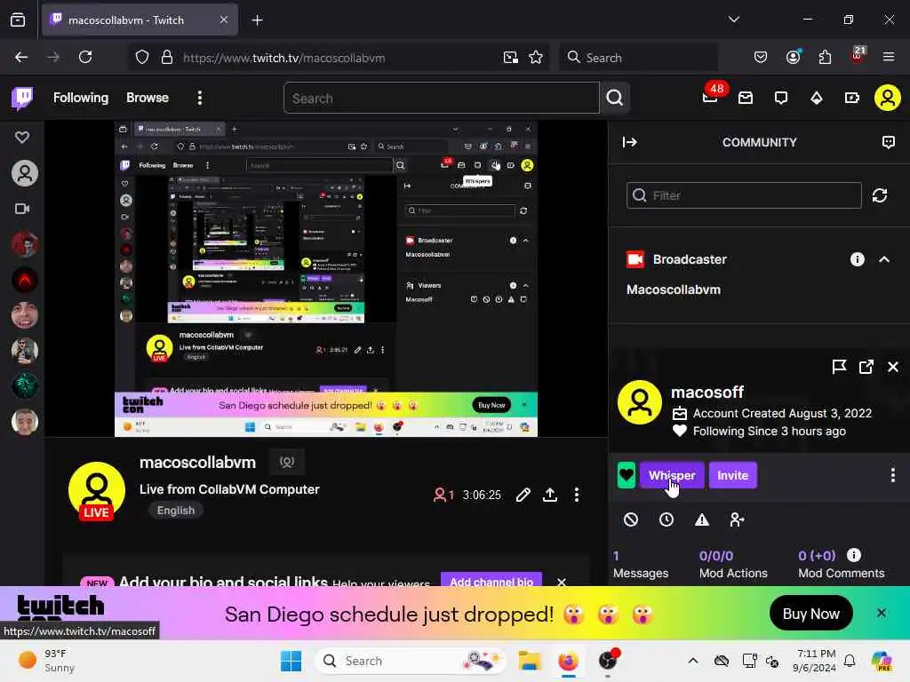Image resolution: width=910 pixels, height=682 pixels.
Task: Select the macoscollabvm - Twitch browser tab
Action: (140, 20)
